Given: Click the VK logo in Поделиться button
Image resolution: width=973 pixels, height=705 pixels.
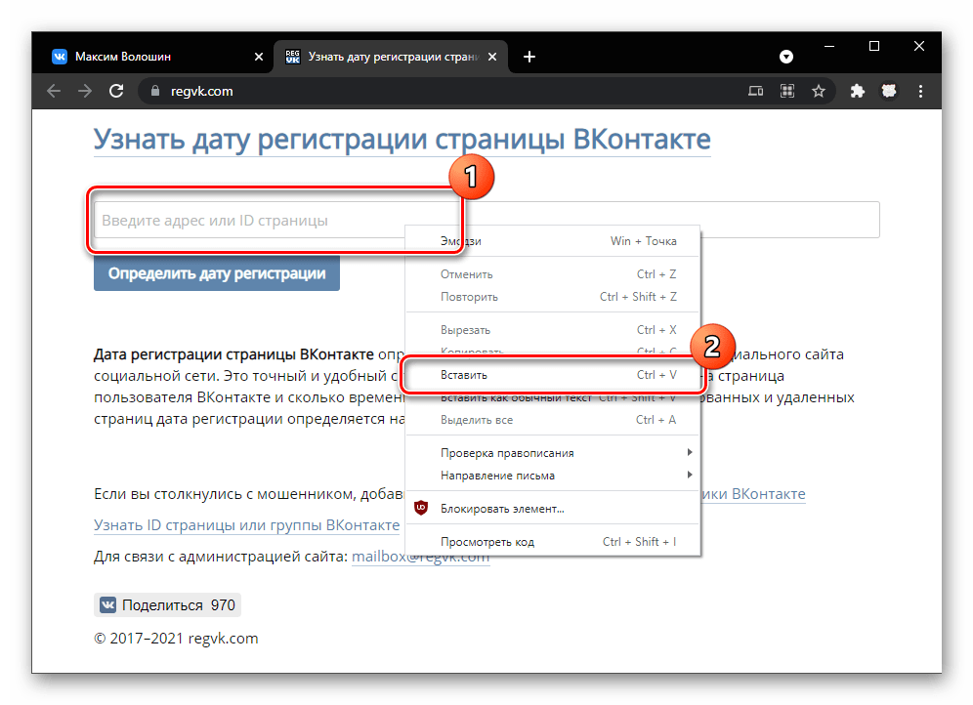Looking at the screenshot, I should click(108, 605).
